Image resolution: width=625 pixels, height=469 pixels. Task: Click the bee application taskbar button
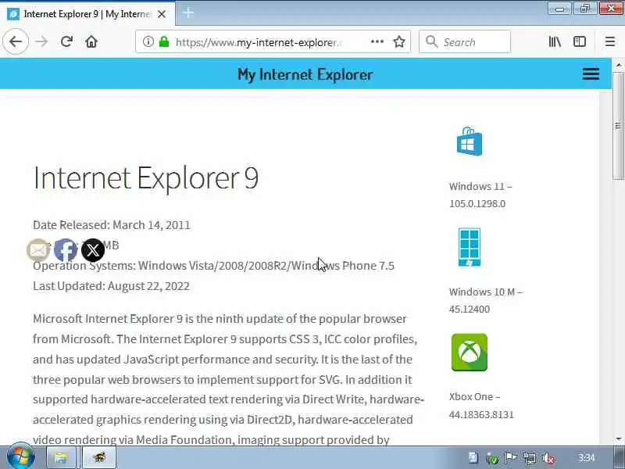(x=100, y=457)
